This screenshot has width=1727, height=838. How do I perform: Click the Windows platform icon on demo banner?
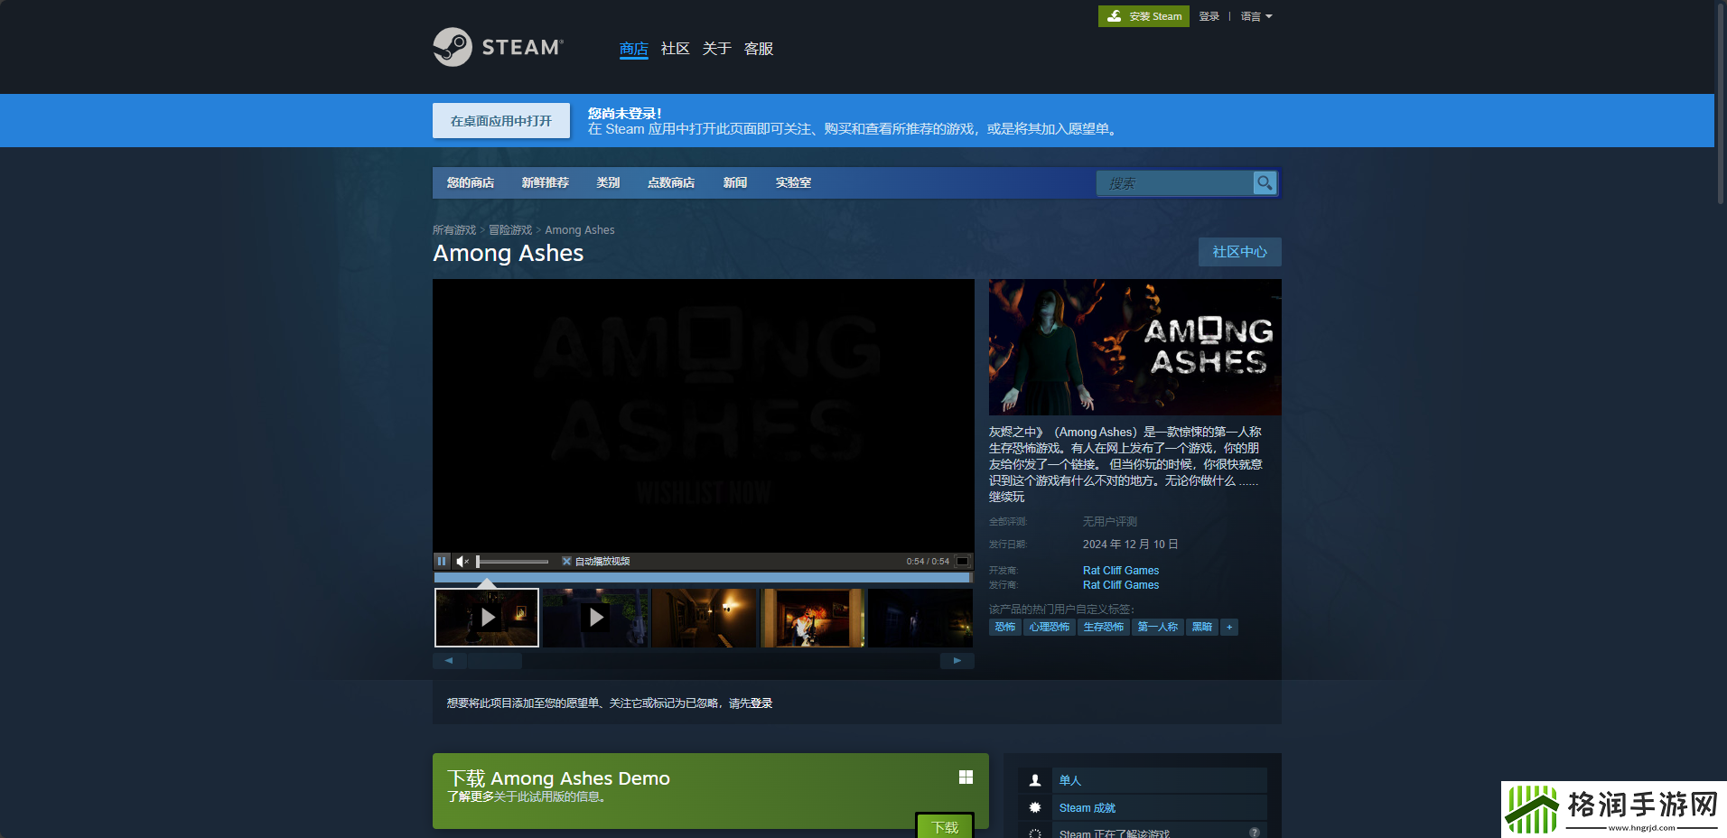966,777
